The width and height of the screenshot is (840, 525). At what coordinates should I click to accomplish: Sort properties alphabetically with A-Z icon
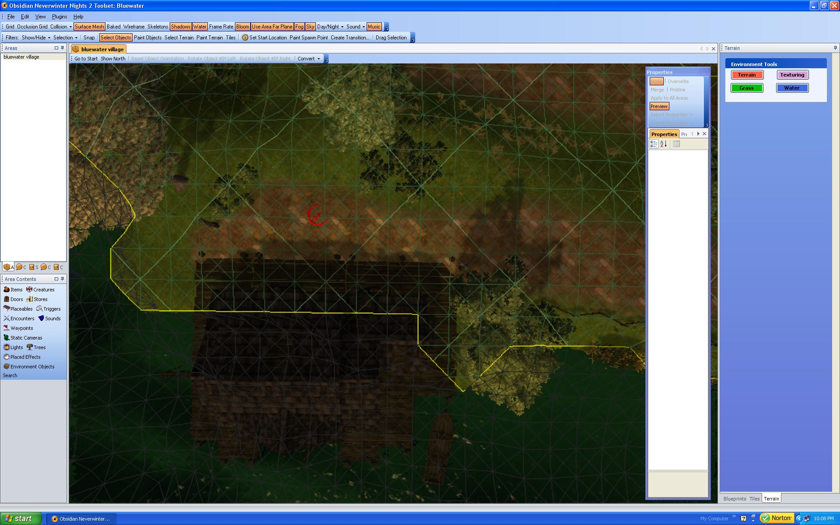click(664, 144)
